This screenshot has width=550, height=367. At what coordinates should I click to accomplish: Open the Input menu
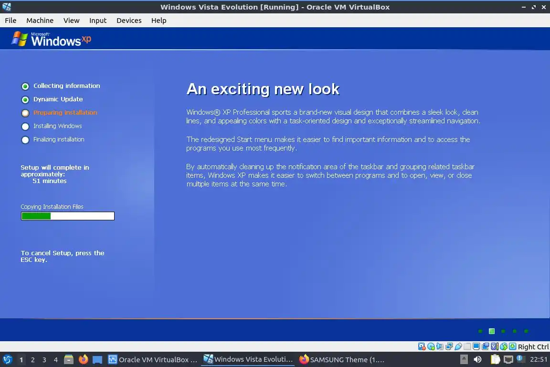(x=97, y=21)
